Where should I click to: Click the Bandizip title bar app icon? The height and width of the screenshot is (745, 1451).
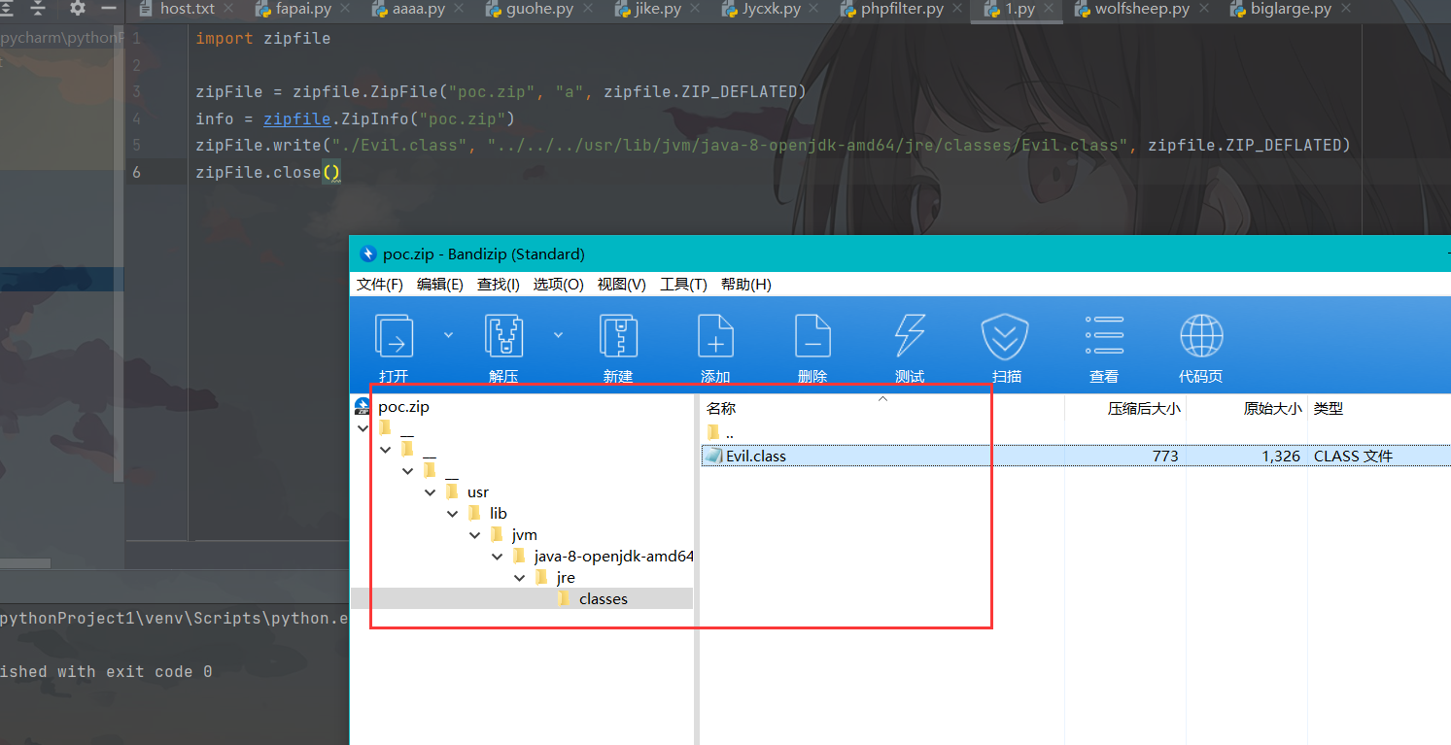(367, 254)
